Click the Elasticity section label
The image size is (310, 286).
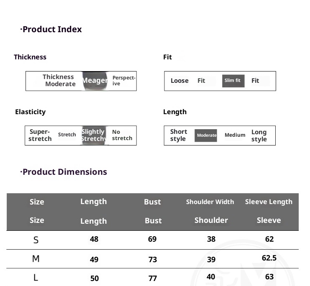tap(30, 112)
